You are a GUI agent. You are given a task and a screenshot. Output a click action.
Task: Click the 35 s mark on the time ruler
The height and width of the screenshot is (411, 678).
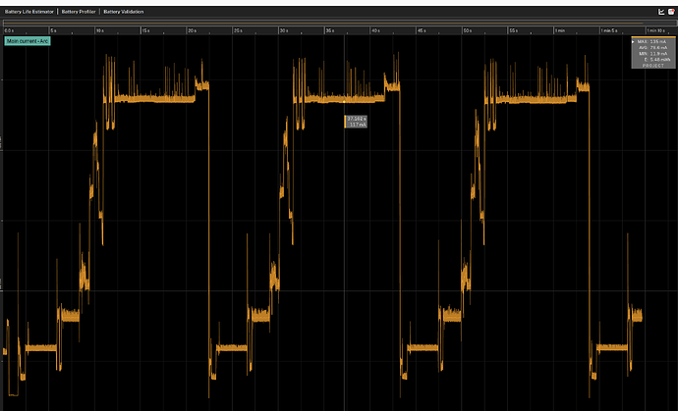(330, 30)
